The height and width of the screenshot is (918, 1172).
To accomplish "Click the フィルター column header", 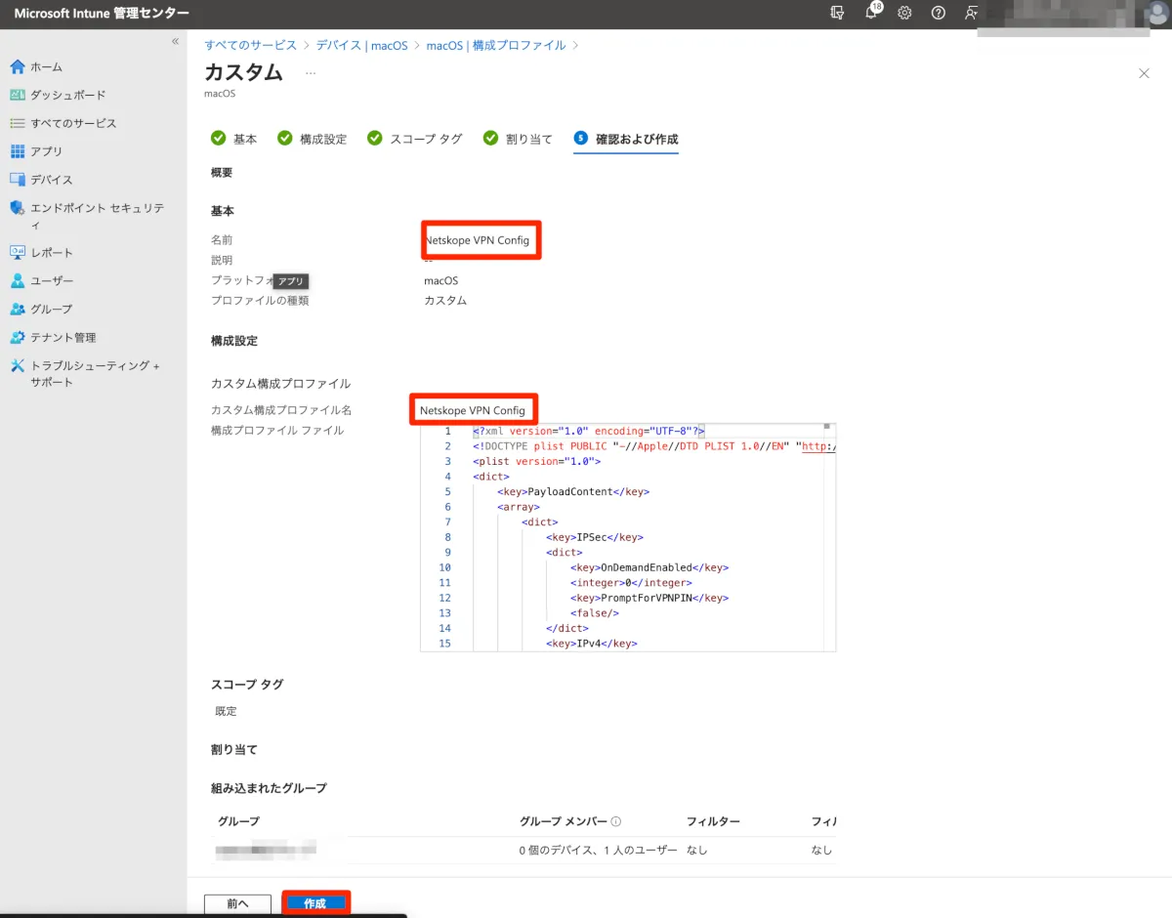I will click(713, 821).
